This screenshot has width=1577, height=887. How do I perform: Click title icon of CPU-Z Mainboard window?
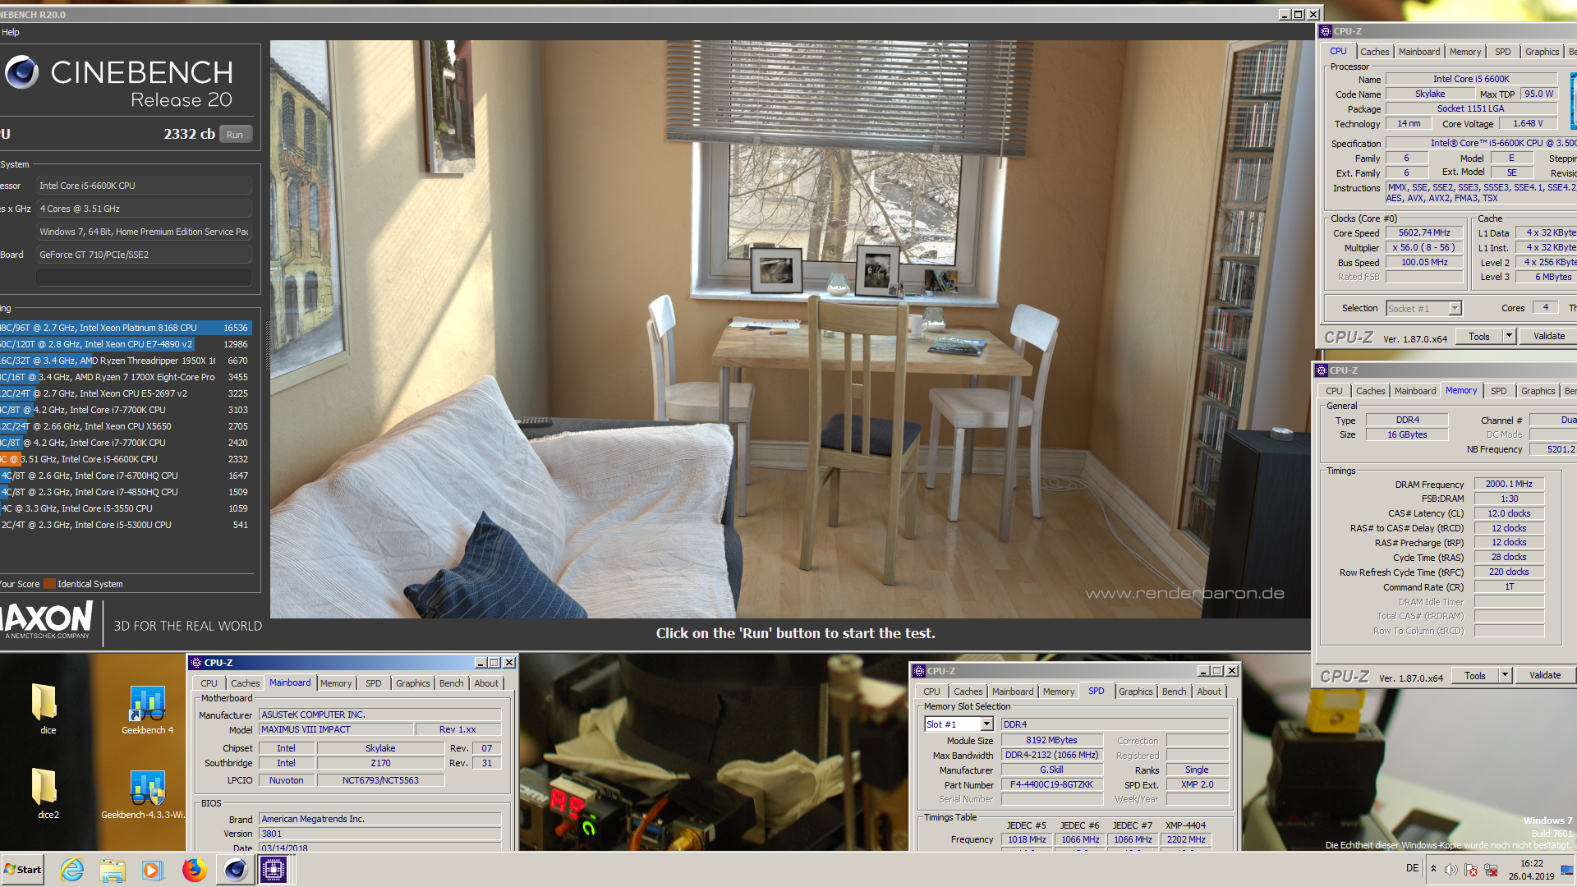[195, 663]
